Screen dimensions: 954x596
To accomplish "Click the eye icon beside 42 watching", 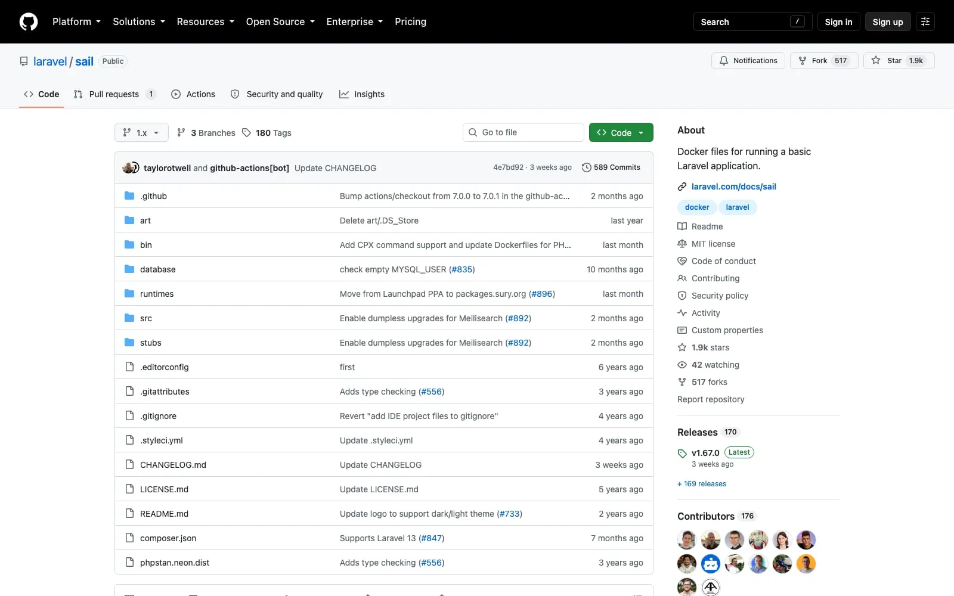I will click(682, 365).
